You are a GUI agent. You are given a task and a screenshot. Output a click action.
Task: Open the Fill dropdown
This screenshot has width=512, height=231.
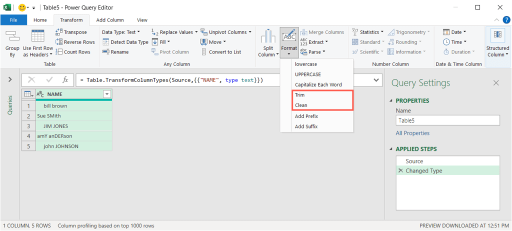click(160, 42)
